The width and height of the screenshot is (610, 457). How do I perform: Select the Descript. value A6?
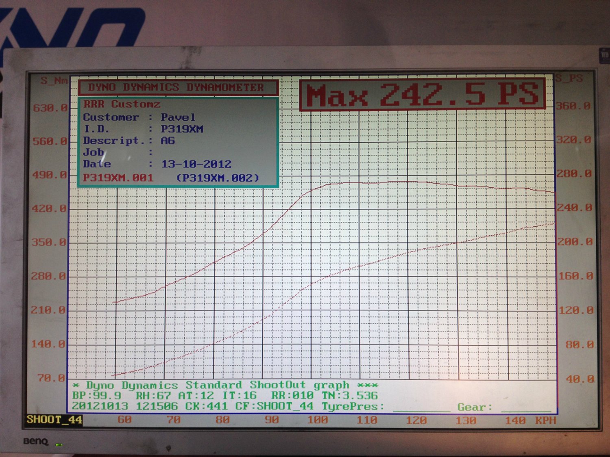pyautogui.click(x=168, y=141)
